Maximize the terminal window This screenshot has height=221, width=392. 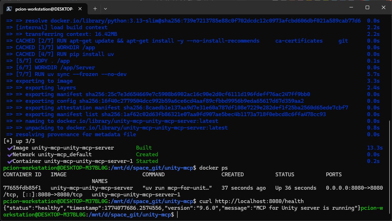367,8
